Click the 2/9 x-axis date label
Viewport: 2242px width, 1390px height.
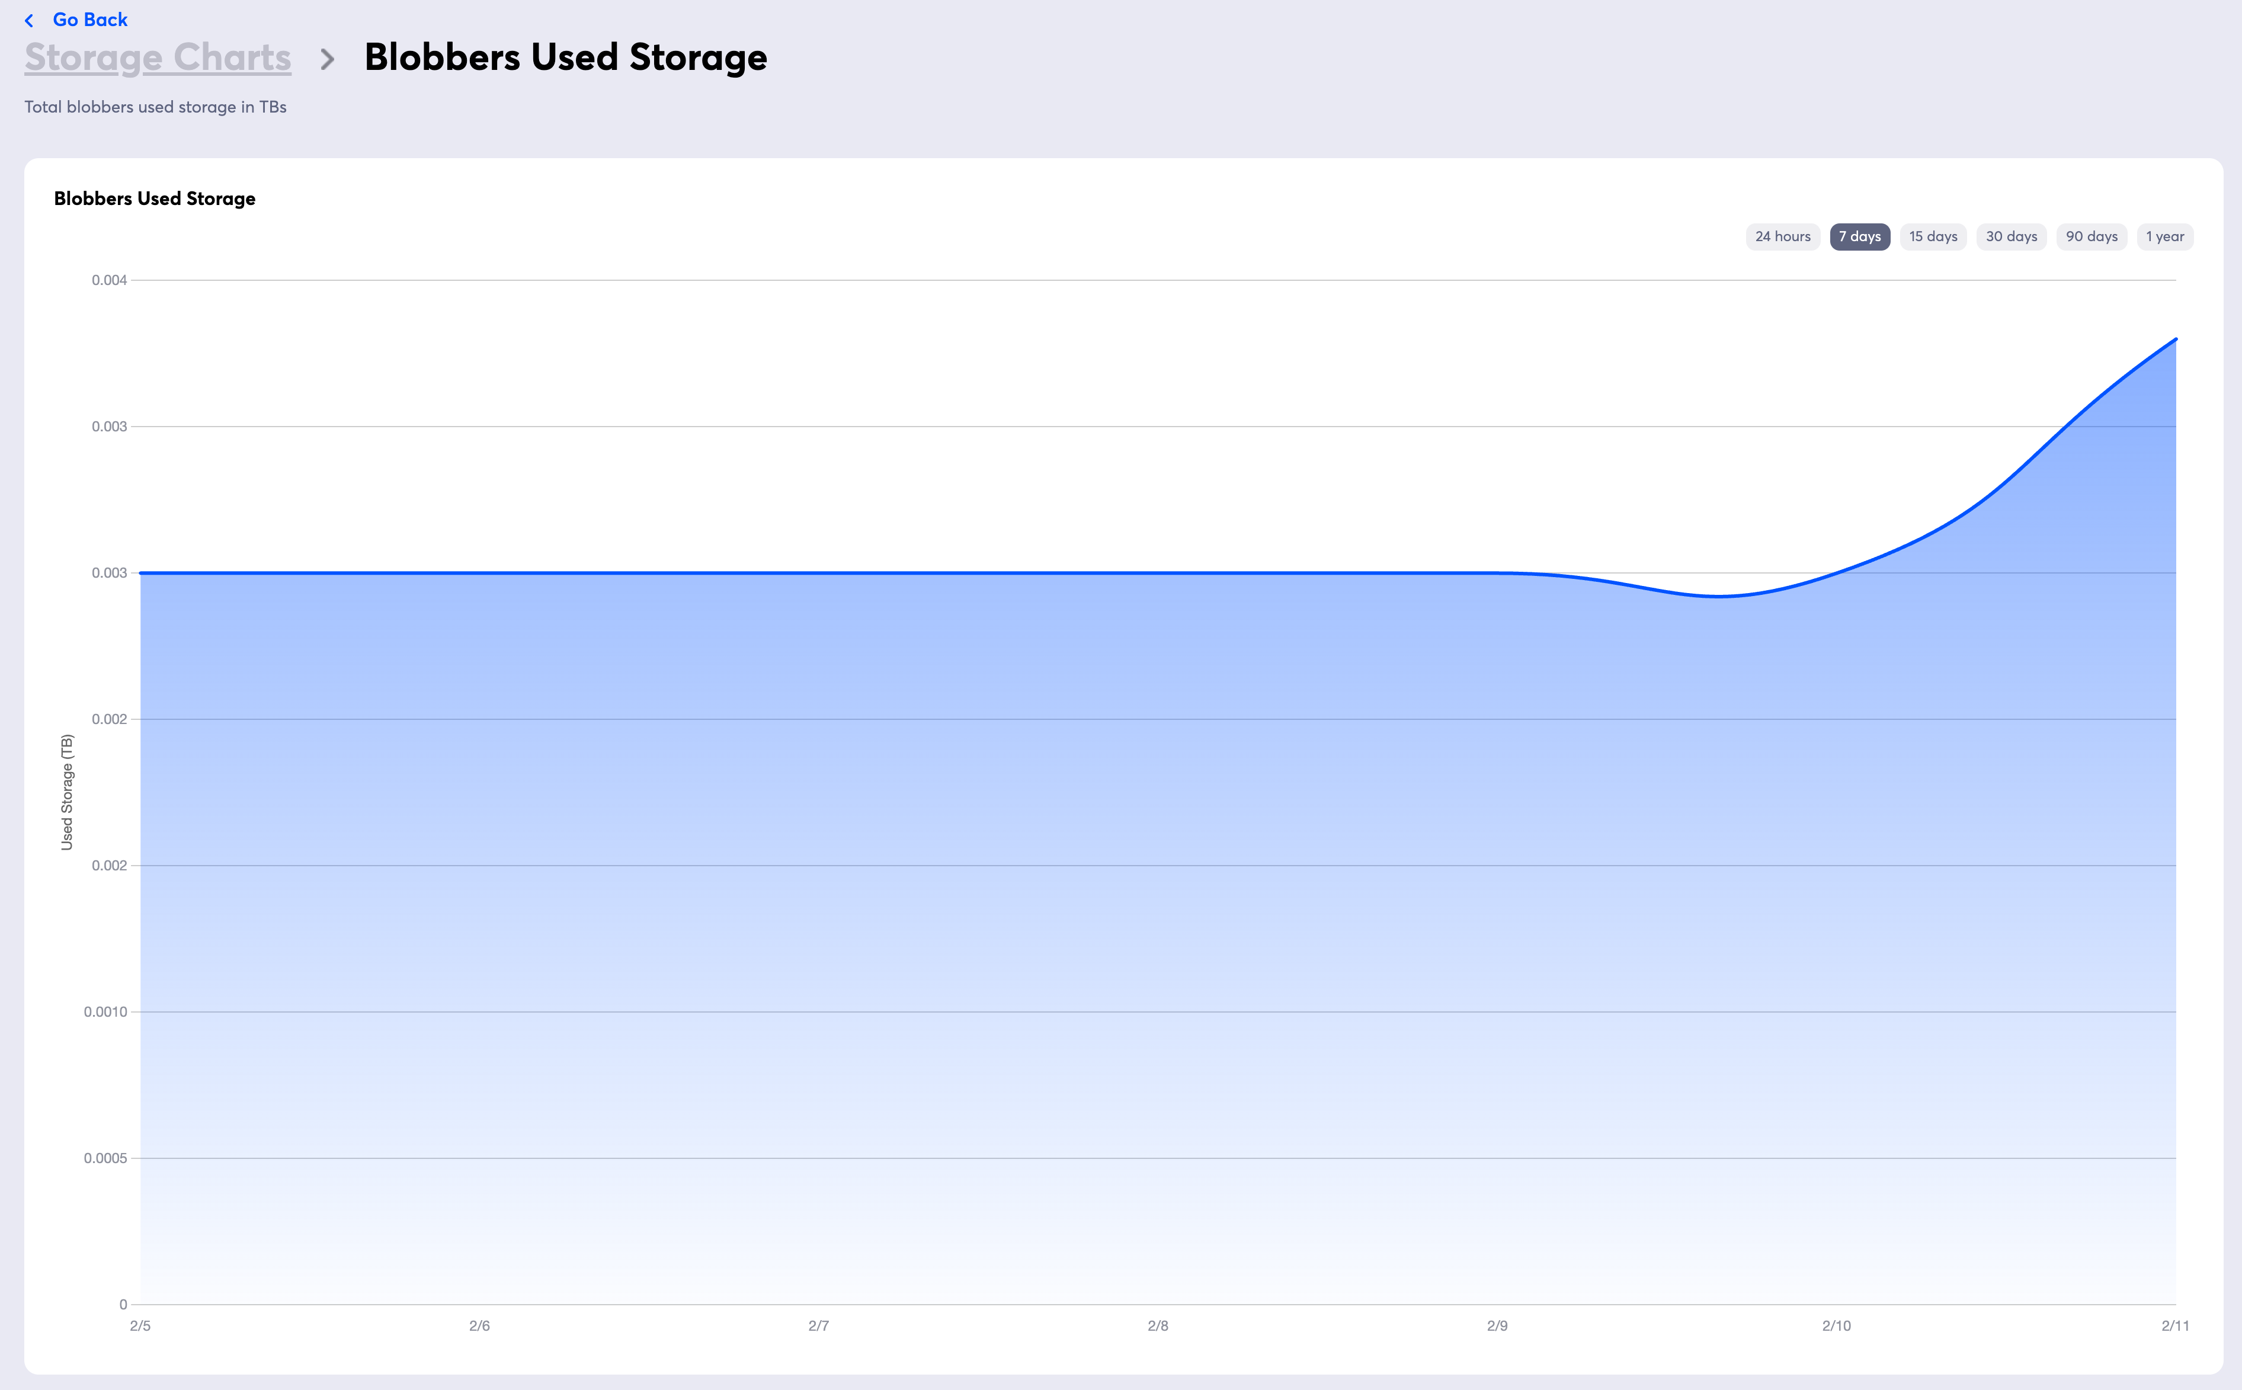[x=1497, y=1325]
